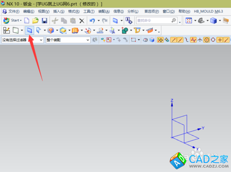
Task: Toggle the enable snap points button
Action: point(160,40)
